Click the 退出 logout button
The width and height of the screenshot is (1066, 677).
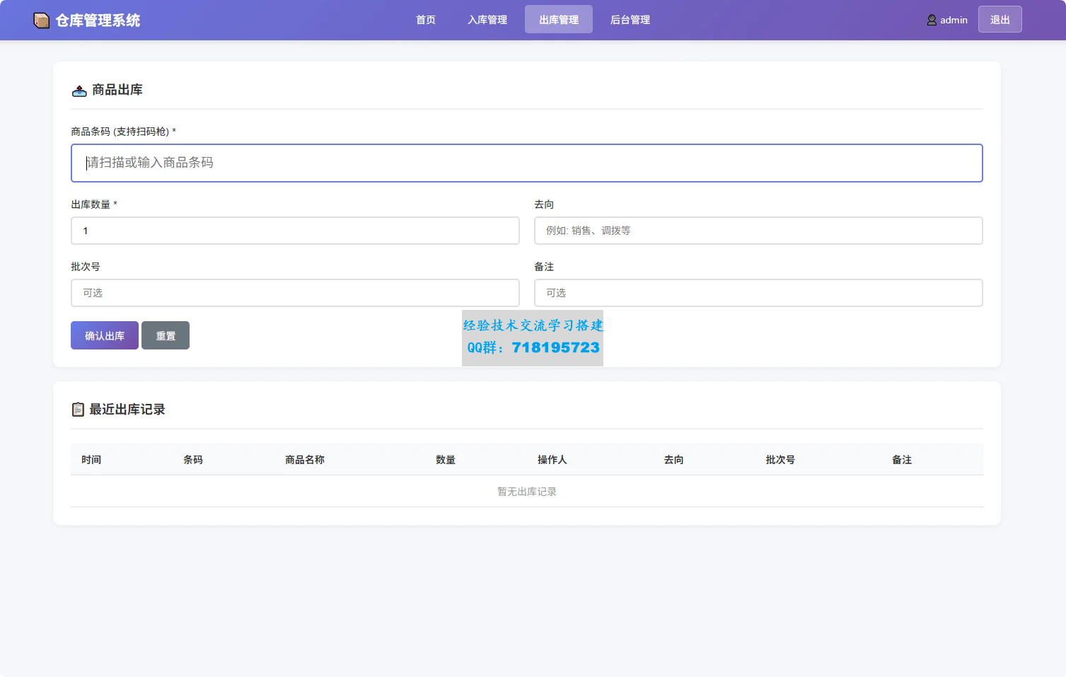tap(1000, 20)
